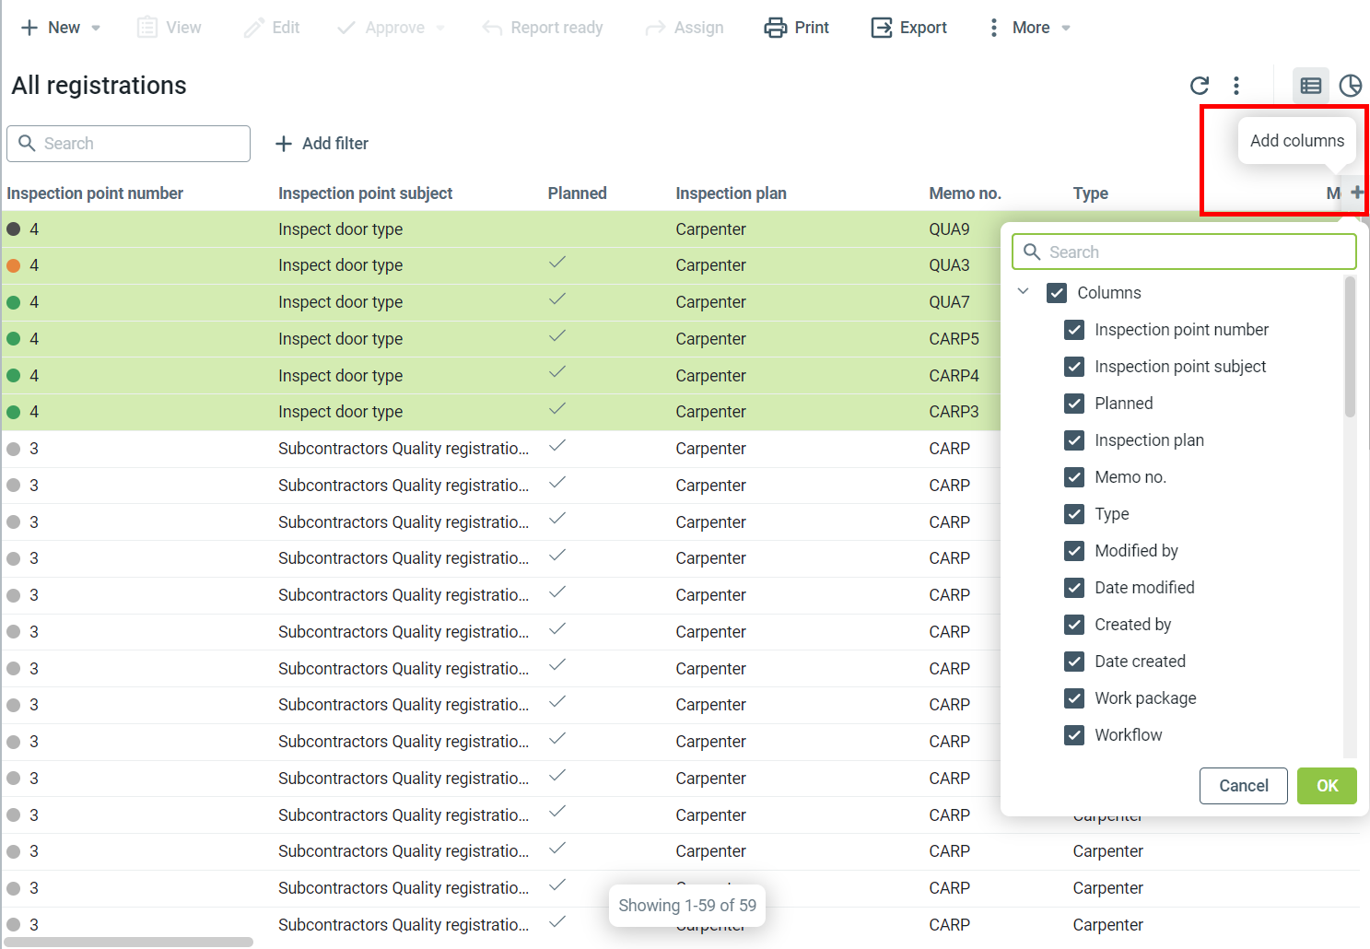Image resolution: width=1370 pixels, height=949 pixels.
Task: Open the New dropdown arrow
Action: coord(96,29)
